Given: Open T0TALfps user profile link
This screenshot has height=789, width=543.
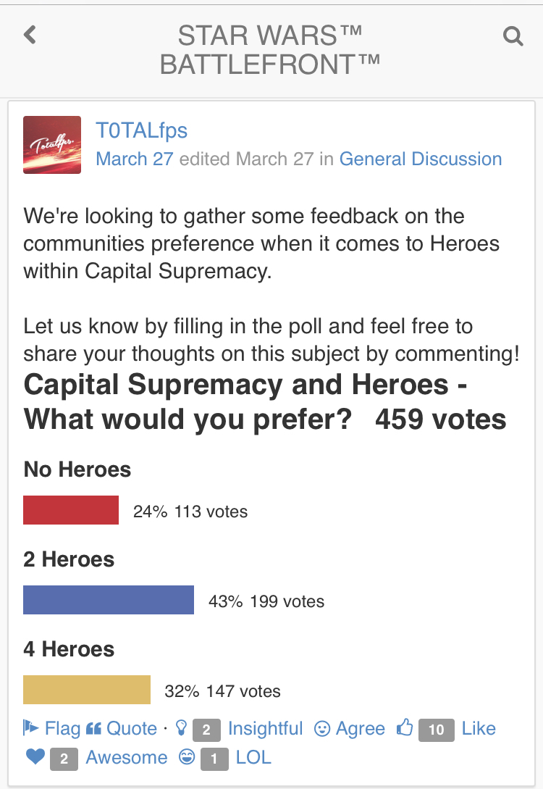Looking at the screenshot, I should pyautogui.click(x=142, y=130).
